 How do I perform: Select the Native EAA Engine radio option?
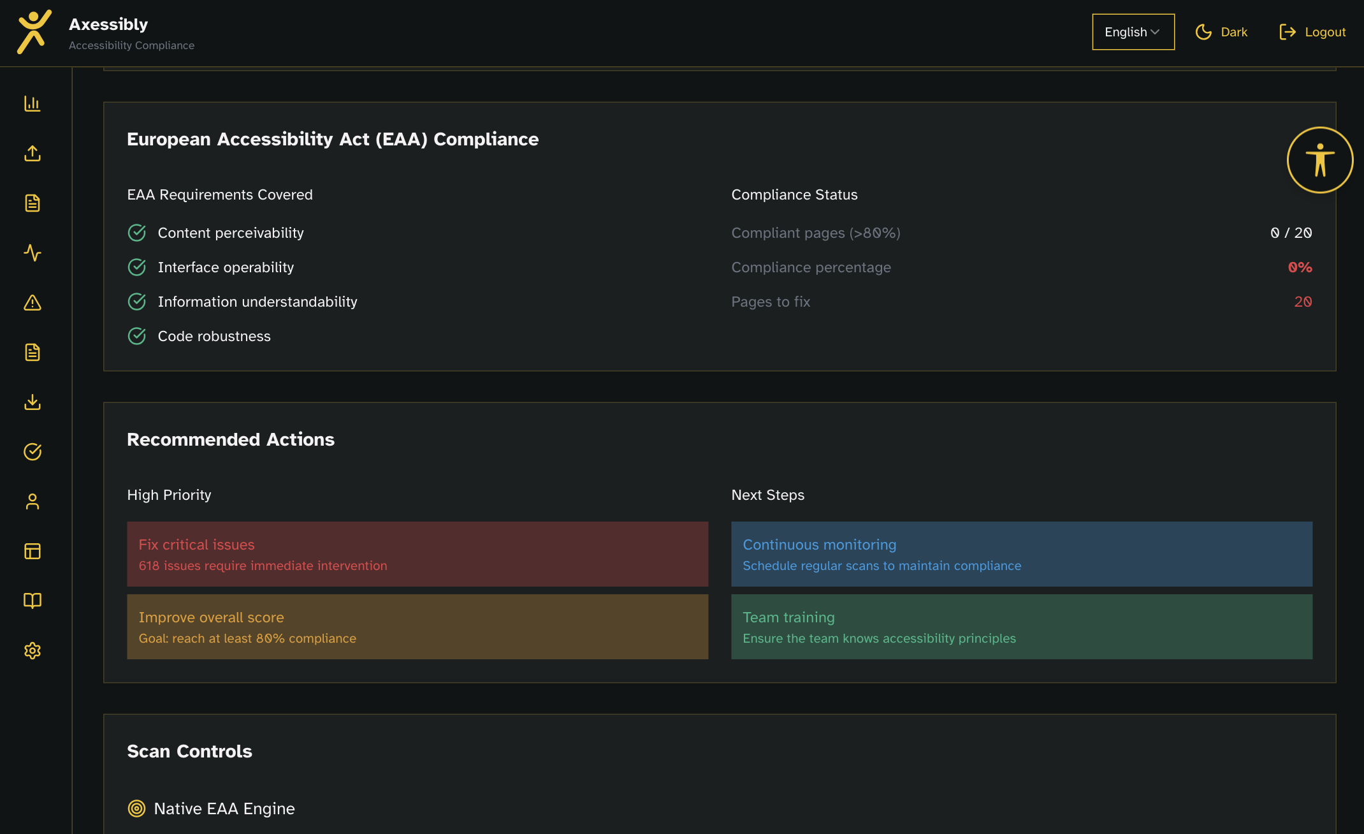point(136,808)
